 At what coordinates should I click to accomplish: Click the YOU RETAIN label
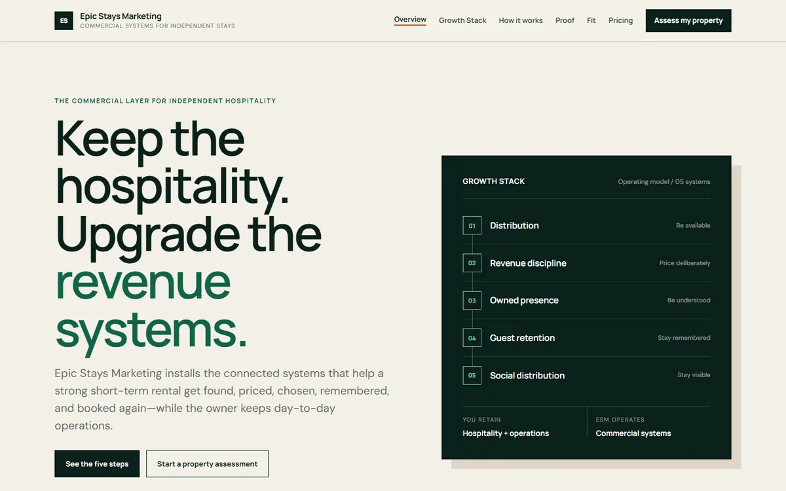(x=481, y=420)
